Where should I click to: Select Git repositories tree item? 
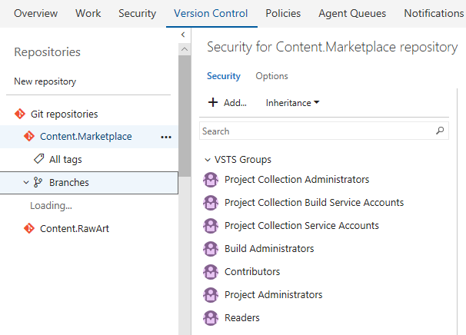(x=64, y=114)
